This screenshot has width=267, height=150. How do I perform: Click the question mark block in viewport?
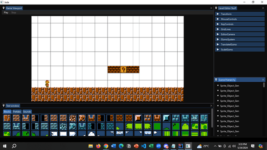123,70
